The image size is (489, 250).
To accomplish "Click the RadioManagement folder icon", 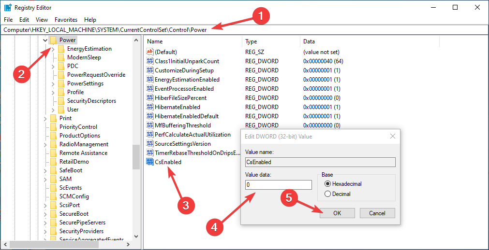I will (x=53, y=144).
